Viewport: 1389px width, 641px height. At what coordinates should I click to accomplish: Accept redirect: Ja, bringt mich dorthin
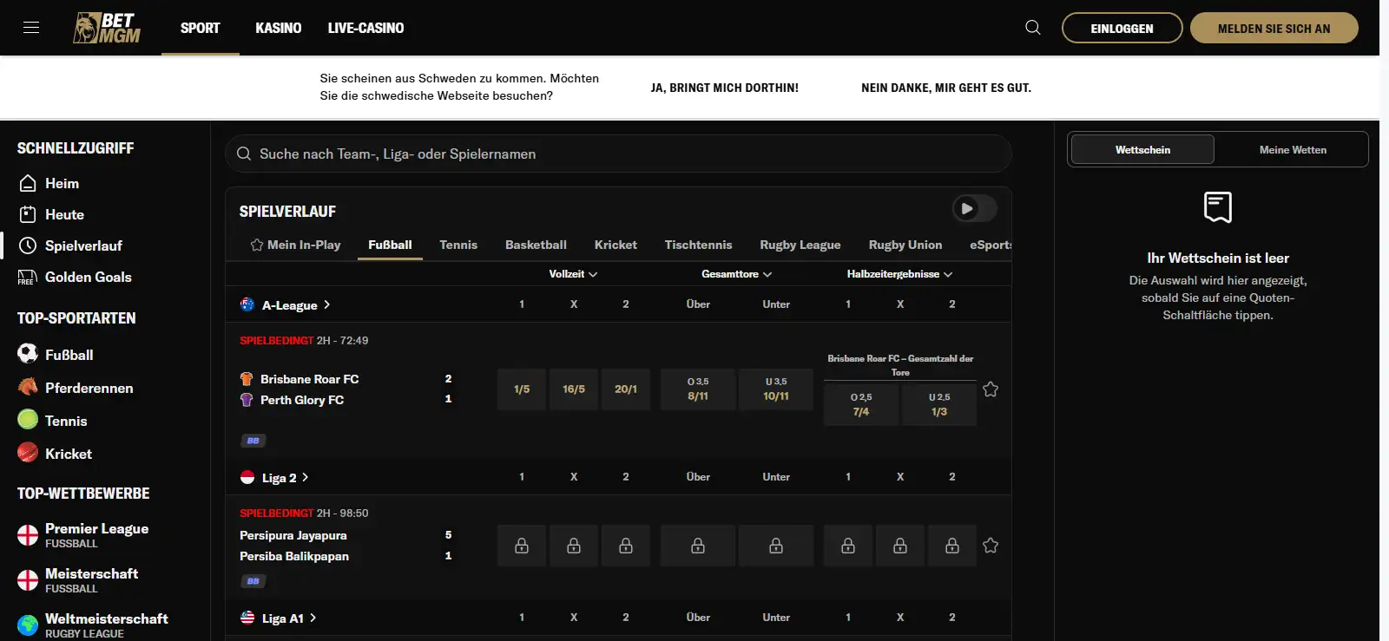[x=724, y=88]
